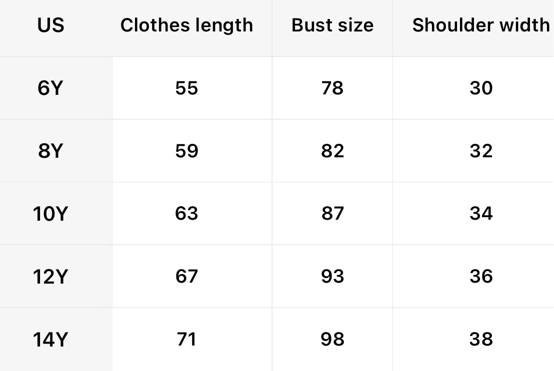Select the Clothes length column header
Screen dimensions: 554x371
(x=186, y=25)
